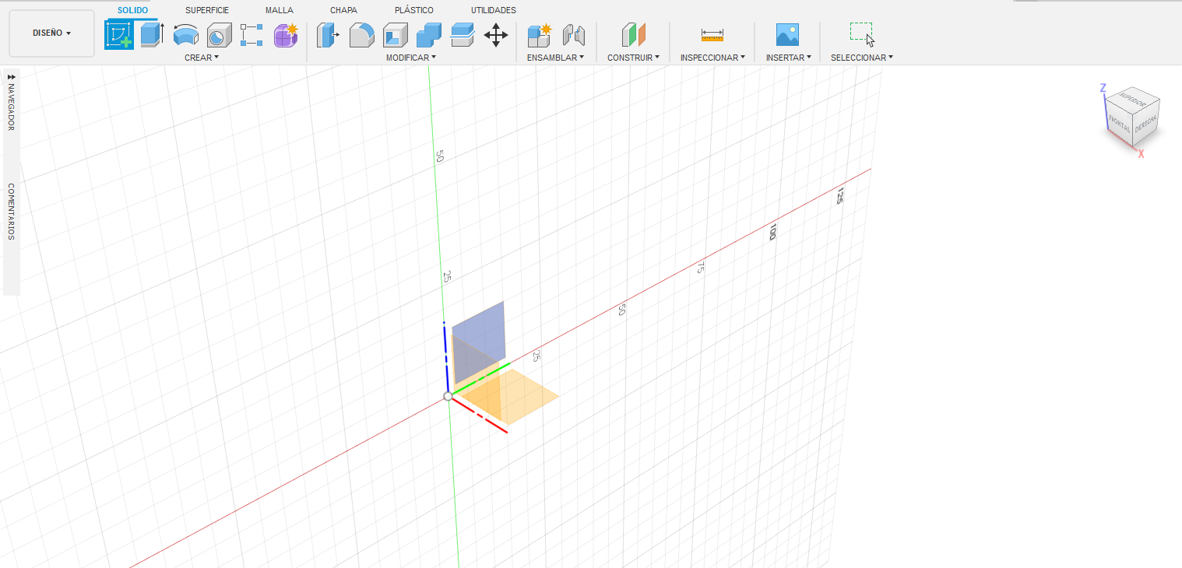Pick the Hole tool
The image size is (1182, 568).
coord(219,35)
